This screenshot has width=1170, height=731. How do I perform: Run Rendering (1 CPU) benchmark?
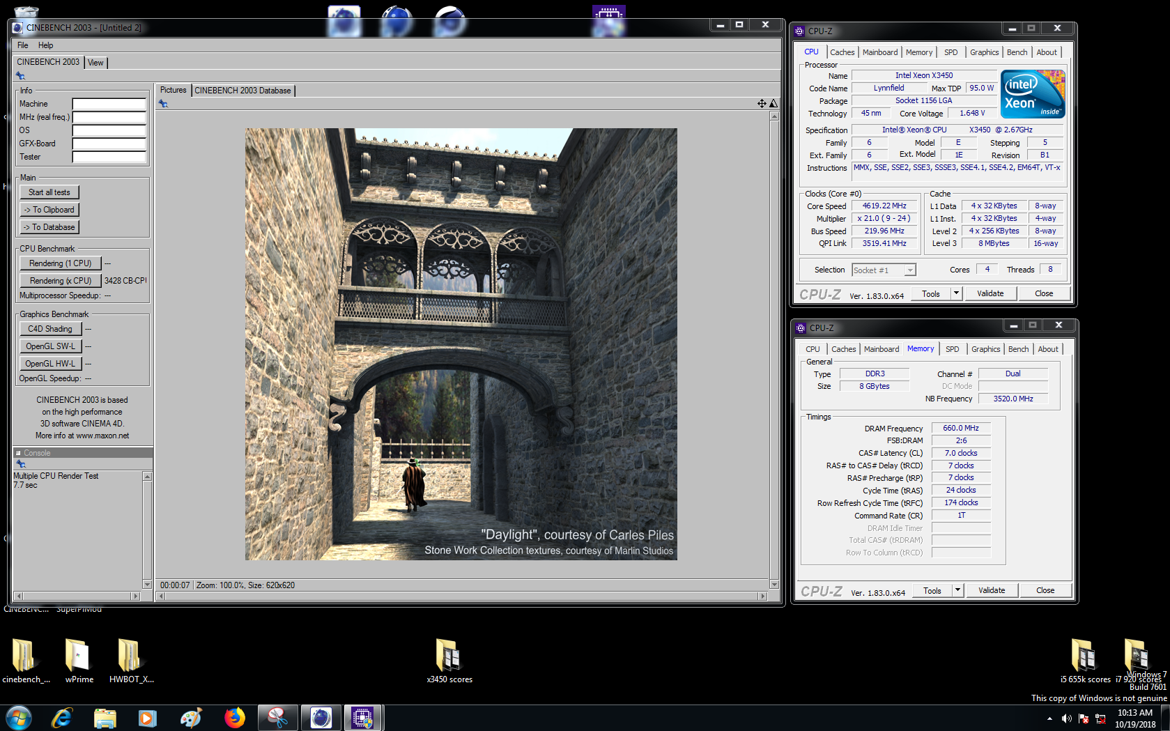click(61, 263)
